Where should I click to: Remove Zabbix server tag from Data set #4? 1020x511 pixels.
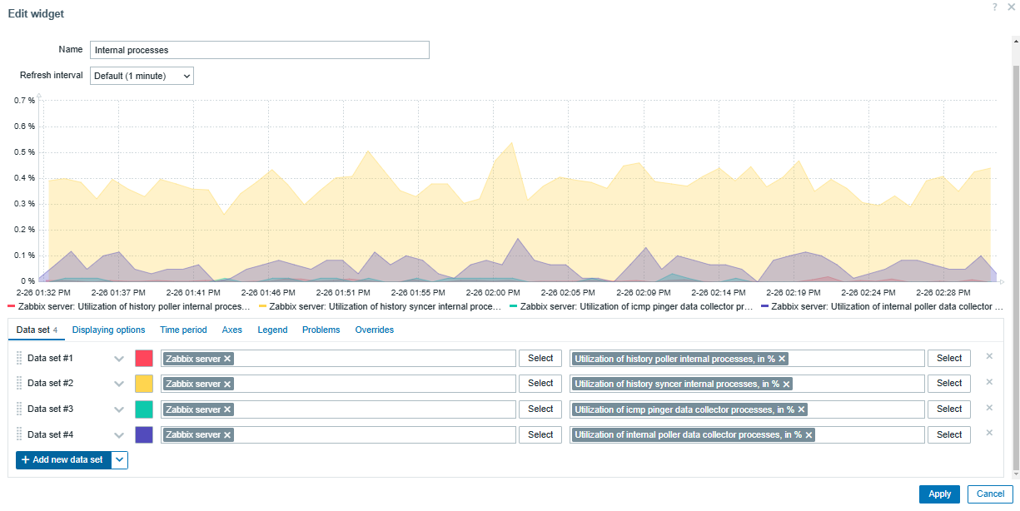click(x=227, y=434)
